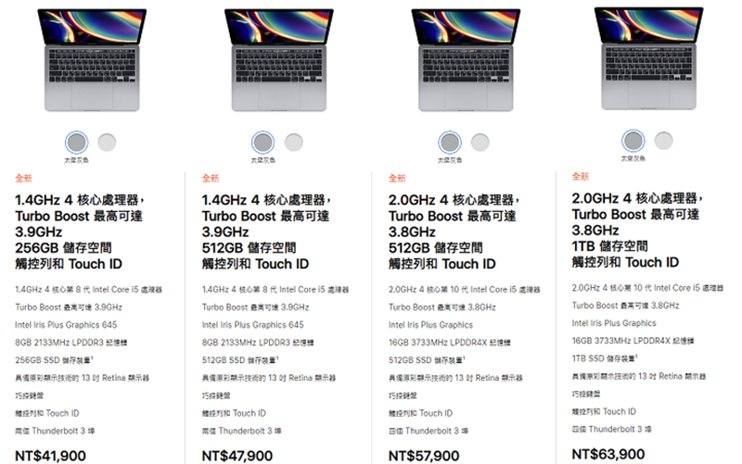Screen dimensions: 742x464
Task: Click the 256GB SSD footnote line
Action: pyautogui.click(x=54, y=360)
